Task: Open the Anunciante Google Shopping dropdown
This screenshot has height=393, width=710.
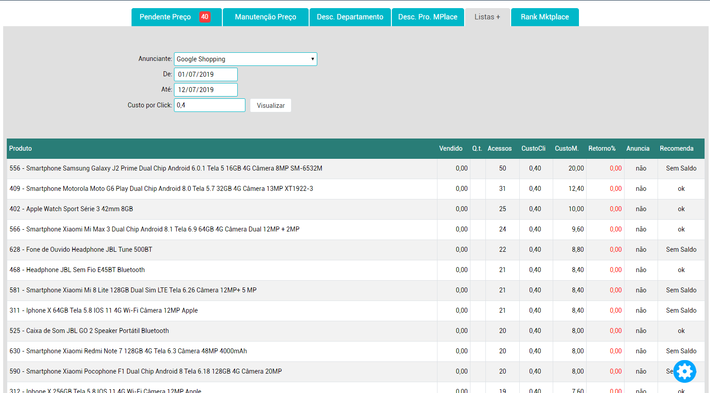Action: point(245,59)
